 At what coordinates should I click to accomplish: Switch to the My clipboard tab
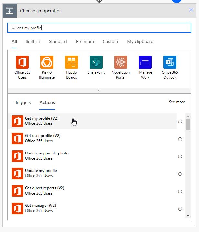[140, 42]
